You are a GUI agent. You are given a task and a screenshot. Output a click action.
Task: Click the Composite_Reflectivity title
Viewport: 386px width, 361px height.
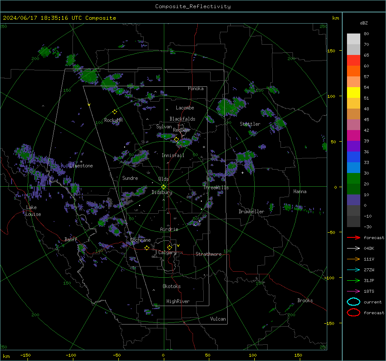193,6
